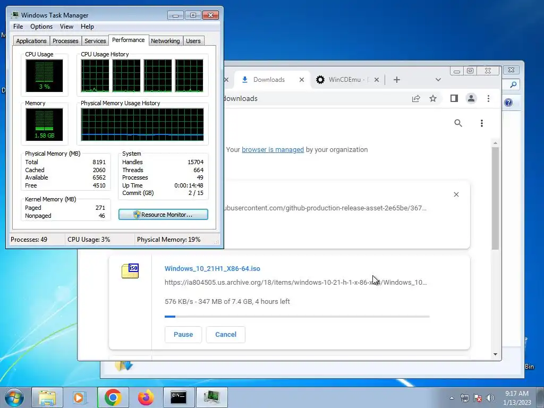Click the archive.org download source URL
Image resolution: width=544 pixels, height=408 pixels.
pos(295,283)
